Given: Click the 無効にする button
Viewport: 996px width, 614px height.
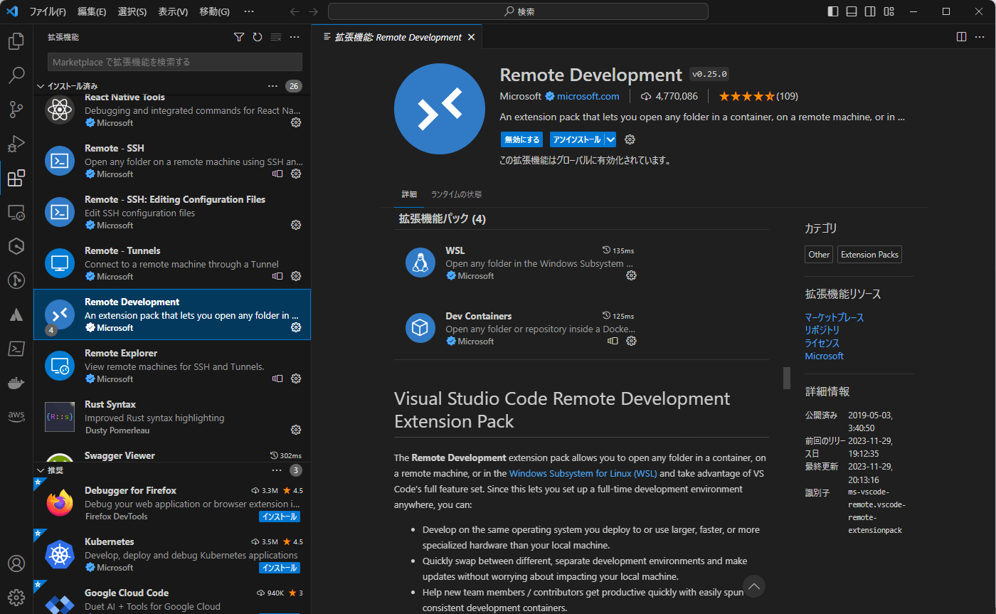Looking at the screenshot, I should pos(522,139).
